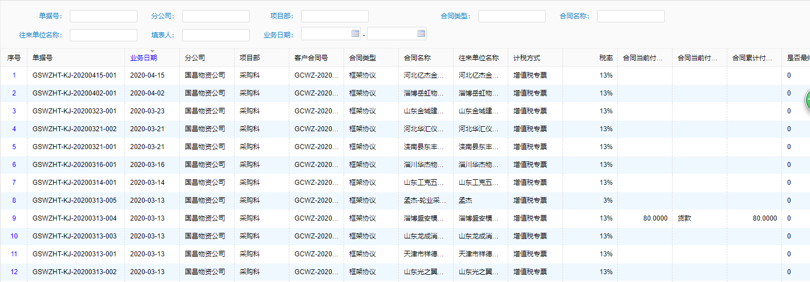Click the 合同类型 column header in table
This screenshot has height=282, width=810.
point(363,58)
